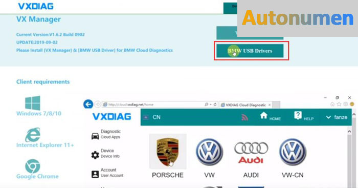The image size is (358, 188).
Task: Click the BMW USB Drivers button
Action: pyautogui.click(x=250, y=51)
